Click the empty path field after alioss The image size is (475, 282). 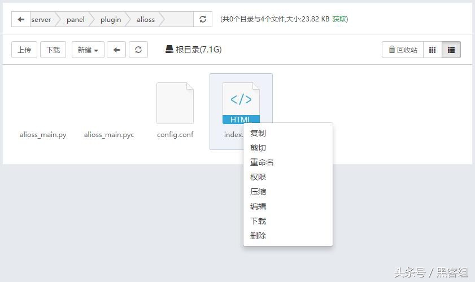(x=178, y=19)
